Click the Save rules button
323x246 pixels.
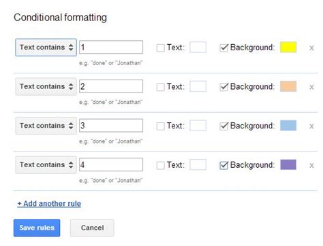point(37,228)
